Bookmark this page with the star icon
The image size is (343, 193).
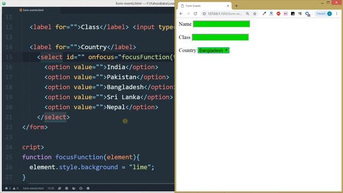click(x=255, y=13)
